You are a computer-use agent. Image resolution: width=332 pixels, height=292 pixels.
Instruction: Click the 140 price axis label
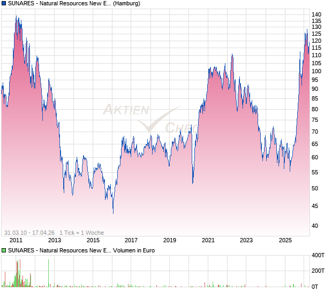tap(316, 14)
